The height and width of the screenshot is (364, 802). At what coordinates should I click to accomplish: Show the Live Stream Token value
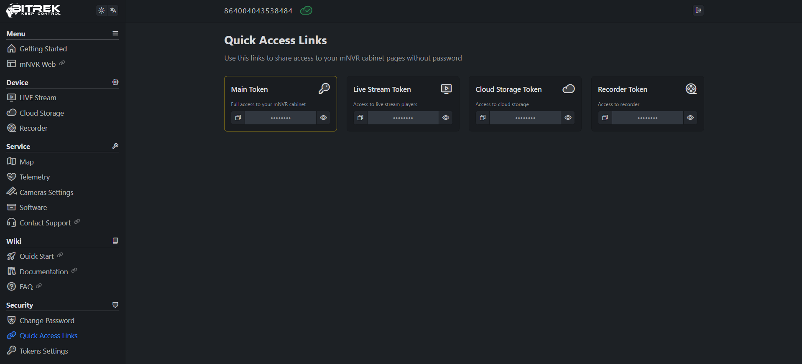click(446, 118)
